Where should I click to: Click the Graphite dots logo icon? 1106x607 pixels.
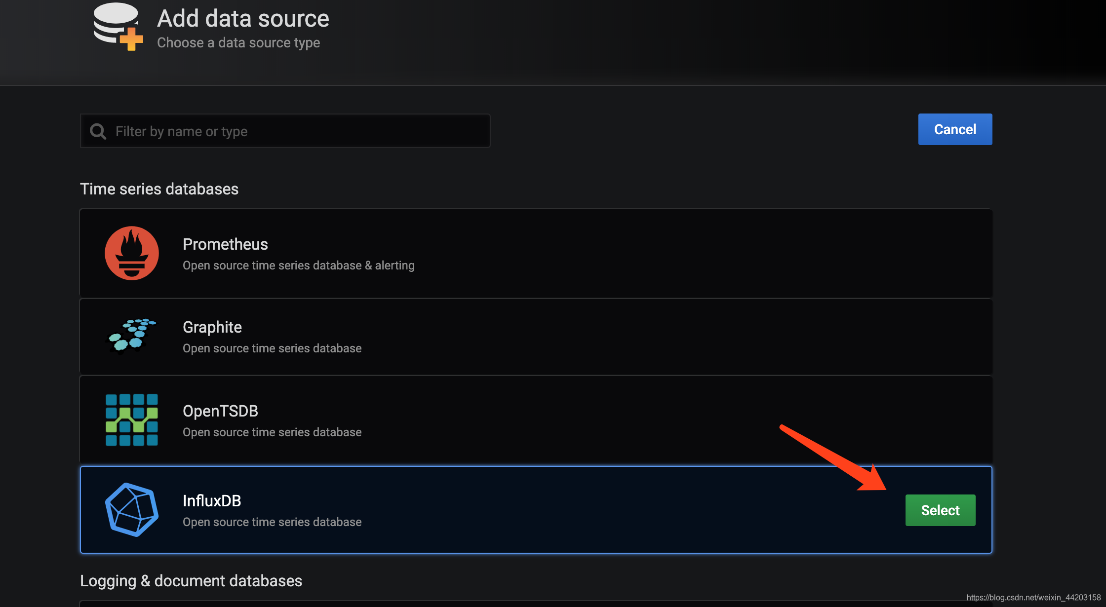[x=132, y=336]
